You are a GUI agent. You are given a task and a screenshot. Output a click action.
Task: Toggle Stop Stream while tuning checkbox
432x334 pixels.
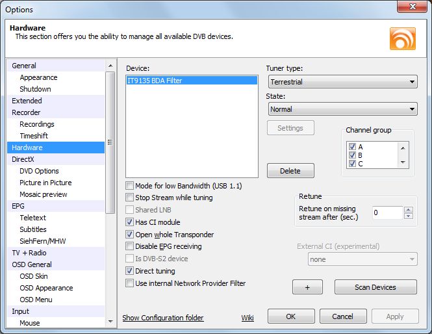(x=131, y=198)
